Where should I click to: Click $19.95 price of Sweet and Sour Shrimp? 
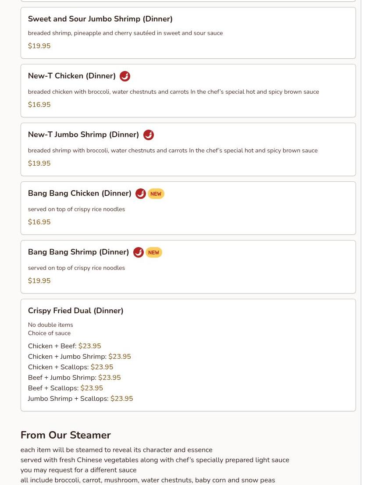click(x=39, y=46)
